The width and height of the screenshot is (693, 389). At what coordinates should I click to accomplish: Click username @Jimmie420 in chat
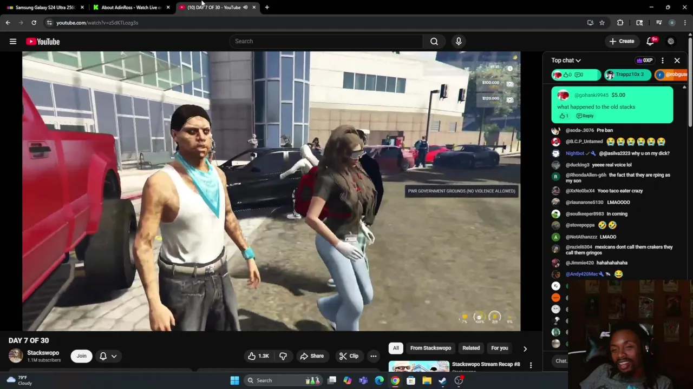tap(580, 263)
